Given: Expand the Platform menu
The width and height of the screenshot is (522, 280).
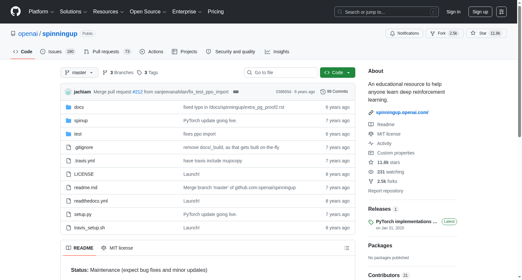Looking at the screenshot, I should pyautogui.click(x=41, y=12).
